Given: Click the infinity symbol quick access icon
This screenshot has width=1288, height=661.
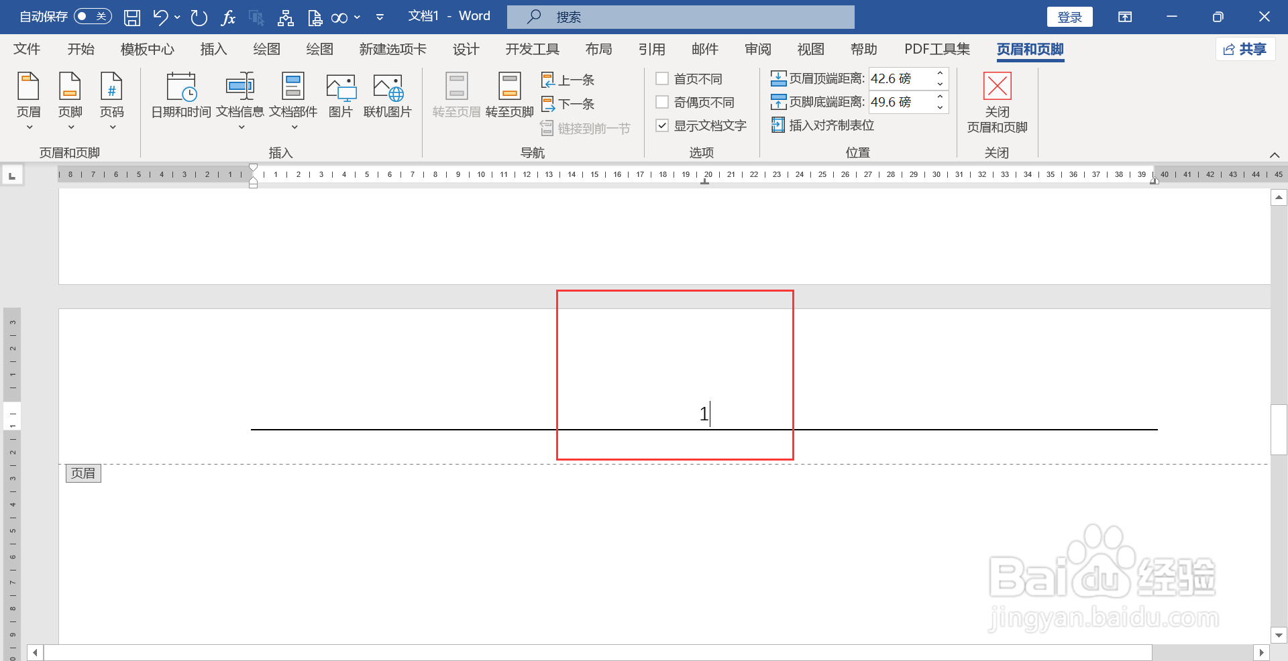Looking at the screenshot, I should tap(339, 17).
